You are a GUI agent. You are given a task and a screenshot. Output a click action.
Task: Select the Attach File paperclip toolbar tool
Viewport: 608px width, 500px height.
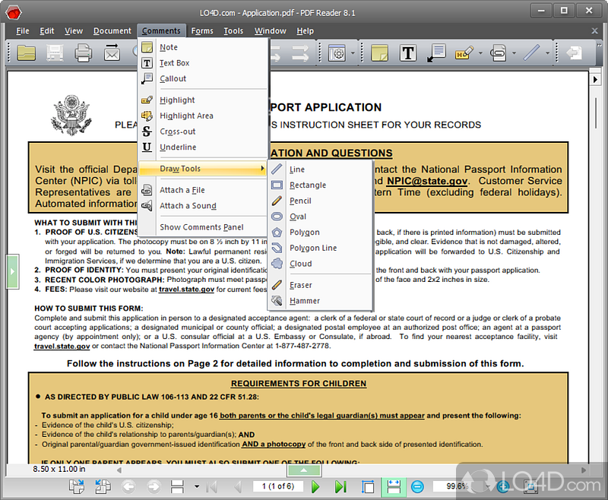click(499, 53)
